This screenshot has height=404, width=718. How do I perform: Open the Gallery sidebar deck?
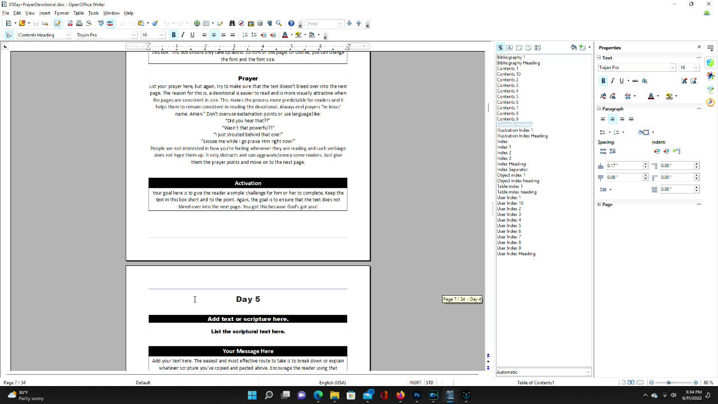point(711,89)
